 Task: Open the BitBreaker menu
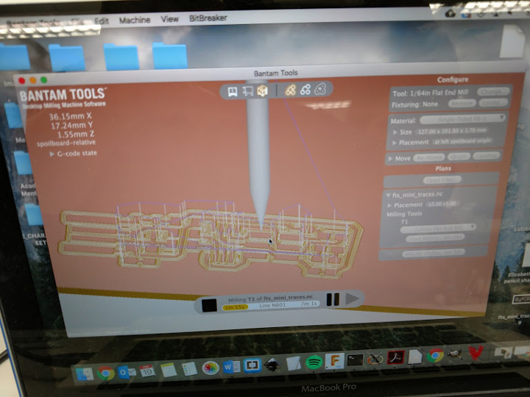(208, 18)
